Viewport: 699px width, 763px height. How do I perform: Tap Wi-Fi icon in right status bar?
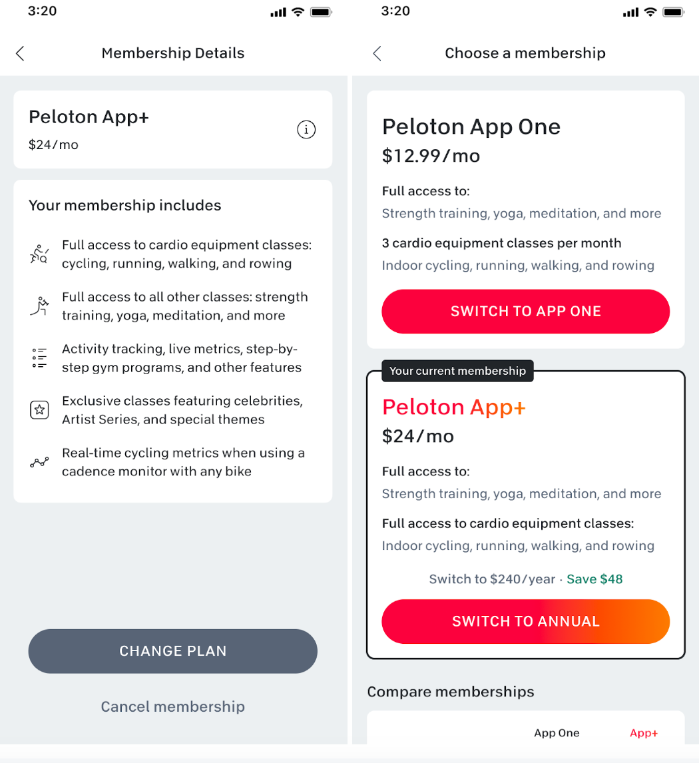point(650,12)
